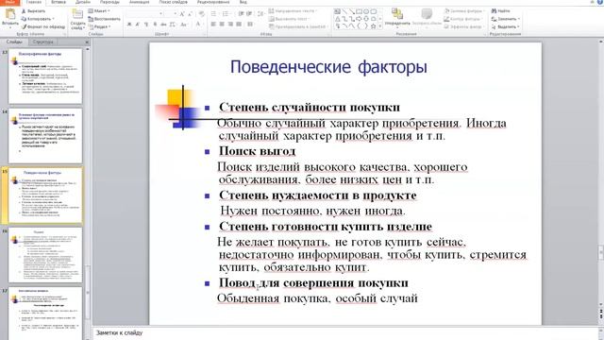
Task: Select slide 14 thumbnail
Action: coord(45,136)
